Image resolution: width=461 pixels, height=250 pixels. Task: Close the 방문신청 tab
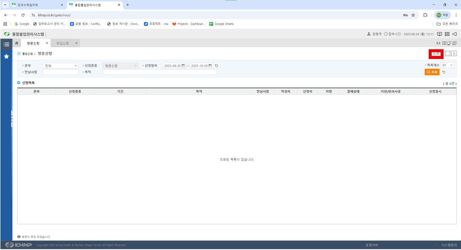pyautogui.click(x=47, y=43)
